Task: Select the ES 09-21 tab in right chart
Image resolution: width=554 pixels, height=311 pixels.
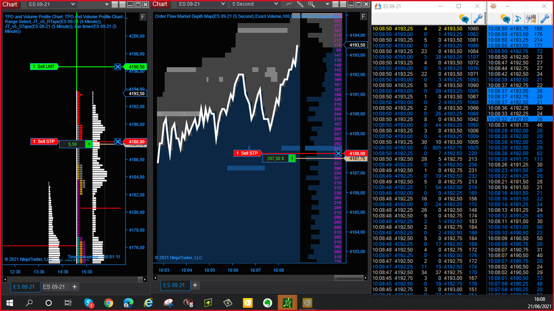Action: tap(175, 285)
